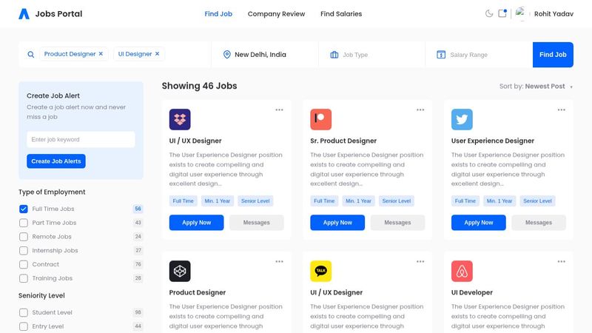The width and height of the screenshot is (592, 333).
Task: Click the search magnifier icon
Action: click(31, 54)
